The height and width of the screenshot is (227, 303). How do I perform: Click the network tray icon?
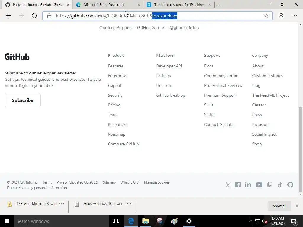tap(258, 221)
